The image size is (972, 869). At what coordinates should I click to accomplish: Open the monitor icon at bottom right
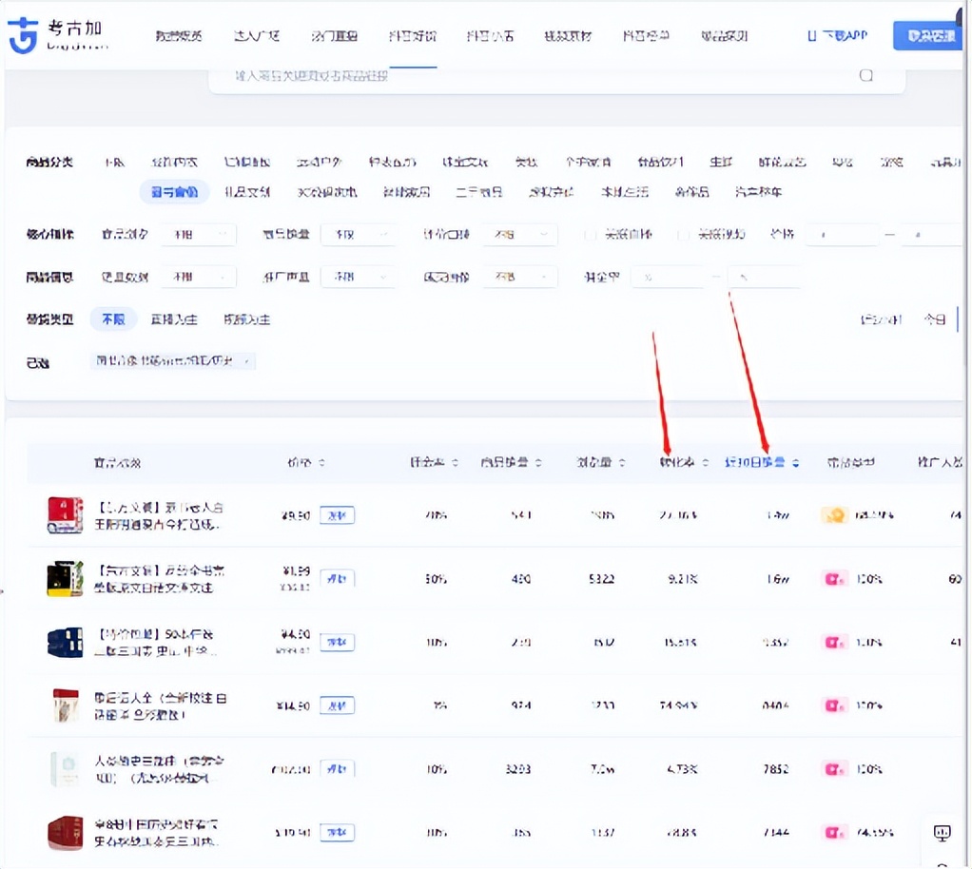pyautogui.click(x=943, y=833)
